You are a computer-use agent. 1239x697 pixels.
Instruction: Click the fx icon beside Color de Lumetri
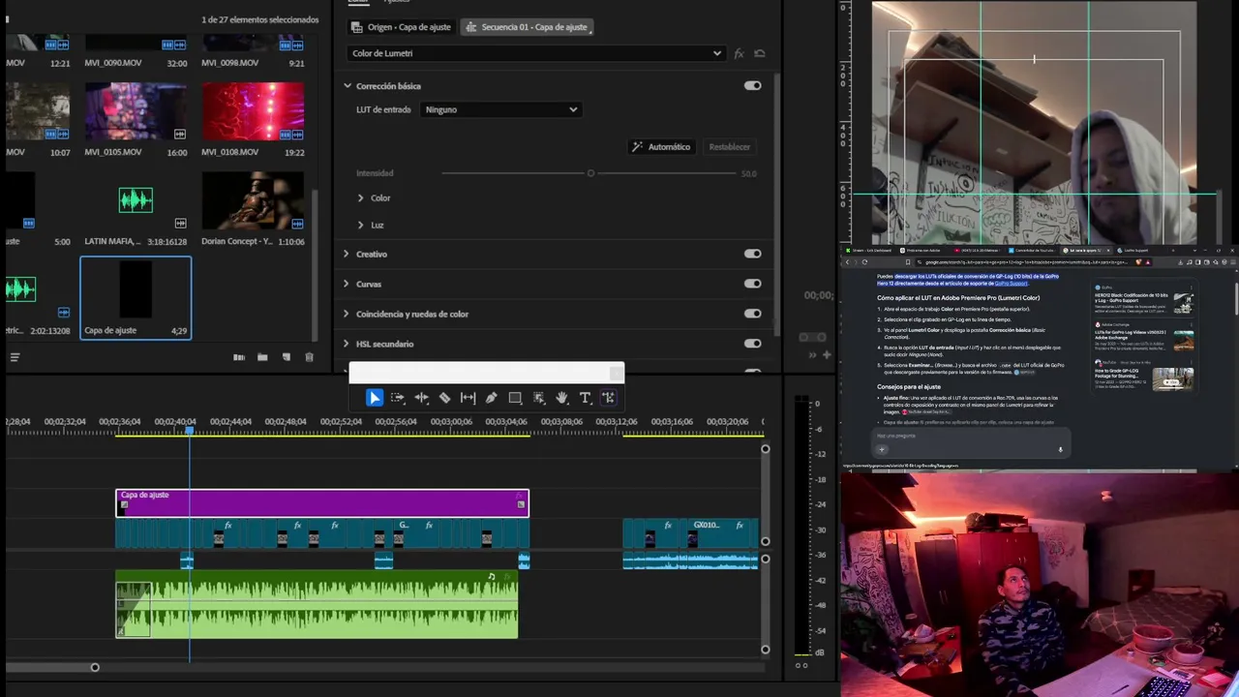coord(739,53)
